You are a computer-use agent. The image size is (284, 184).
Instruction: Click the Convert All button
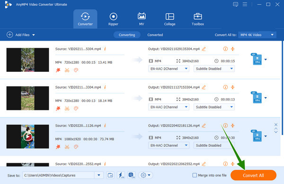pos(253,175)
